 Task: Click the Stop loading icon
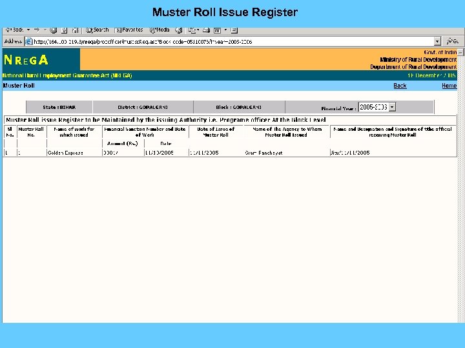click(x=54, y=30)
